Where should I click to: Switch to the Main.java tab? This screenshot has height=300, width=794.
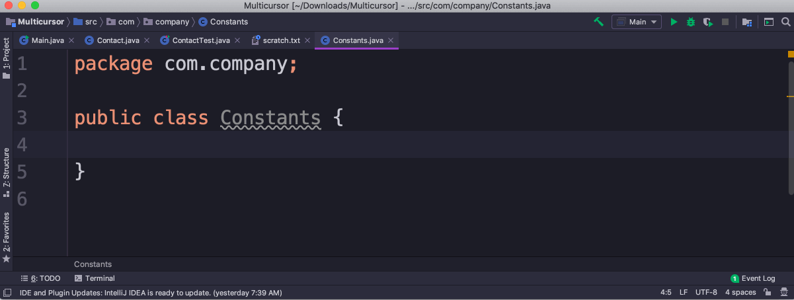[48, 40]
